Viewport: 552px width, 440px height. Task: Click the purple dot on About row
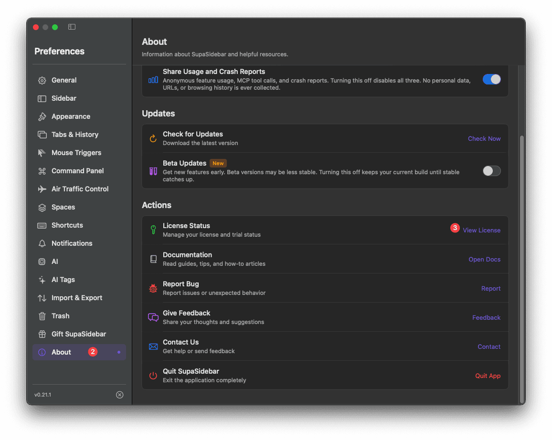pyautogui.click(x=119, y=352)
